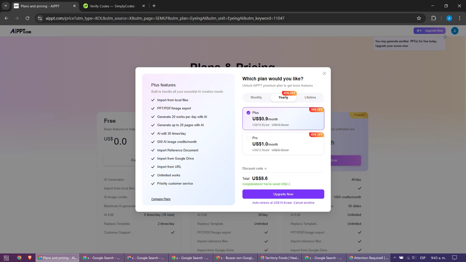Close the Verify Codes tab
The height and width of the screenshot is (262, 466).
tap(144, 6)
